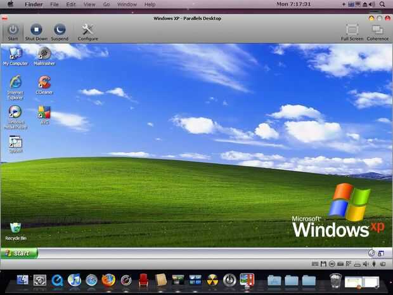The width and height of the screenshot is (393, 295).
Task: Open Spotlight search in the menu bar
Action: (382, 4)
